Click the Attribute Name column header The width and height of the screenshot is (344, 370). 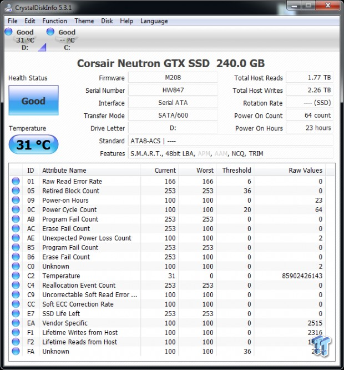(90, 171)
